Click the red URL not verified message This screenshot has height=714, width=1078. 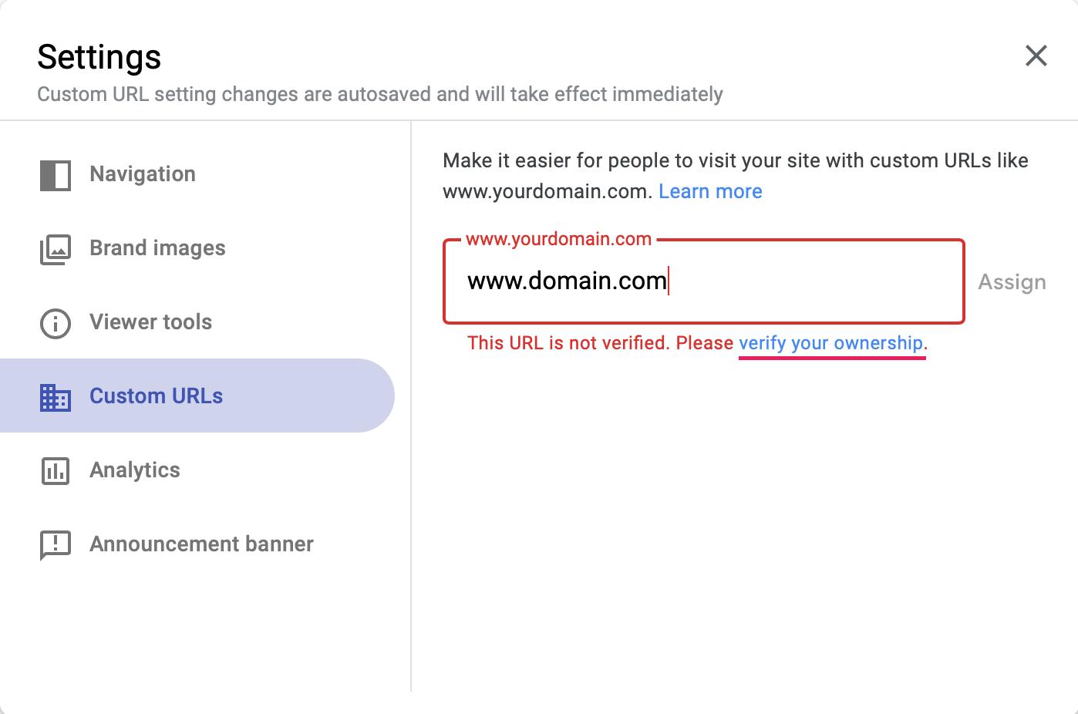pyautogui.click(x=600, y=343)
